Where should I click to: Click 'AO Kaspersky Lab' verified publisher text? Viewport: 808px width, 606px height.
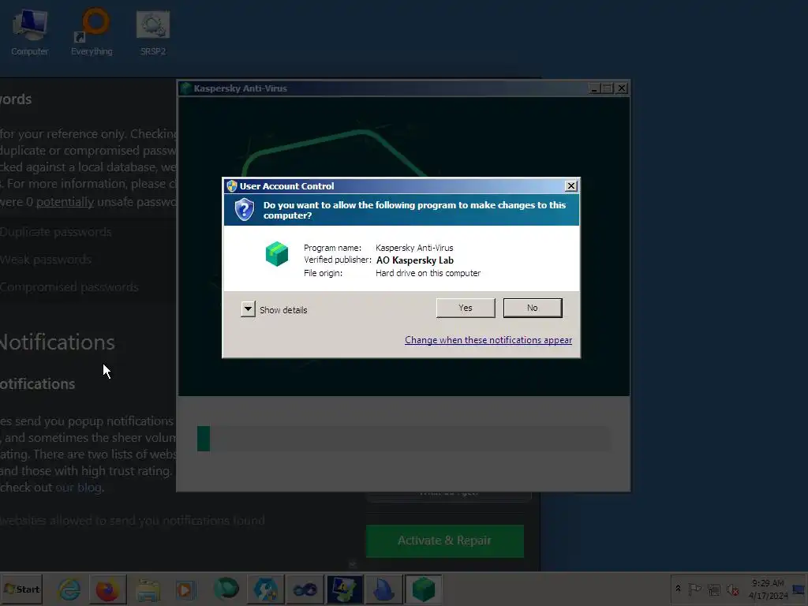pos(415,260)
